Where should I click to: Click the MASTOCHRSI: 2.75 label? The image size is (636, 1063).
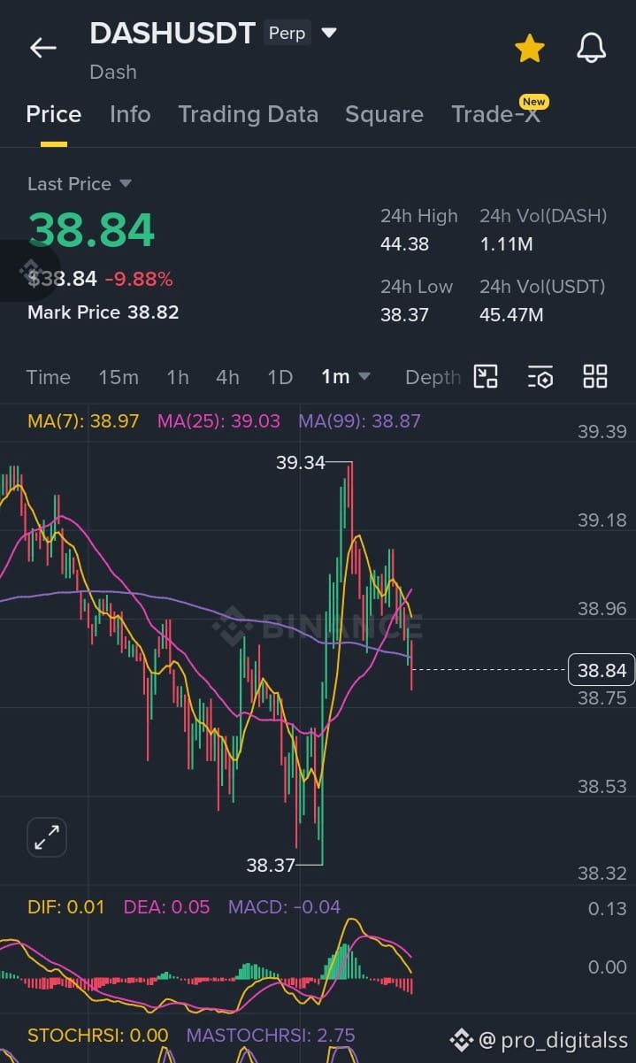click(x=271, y=1036)
